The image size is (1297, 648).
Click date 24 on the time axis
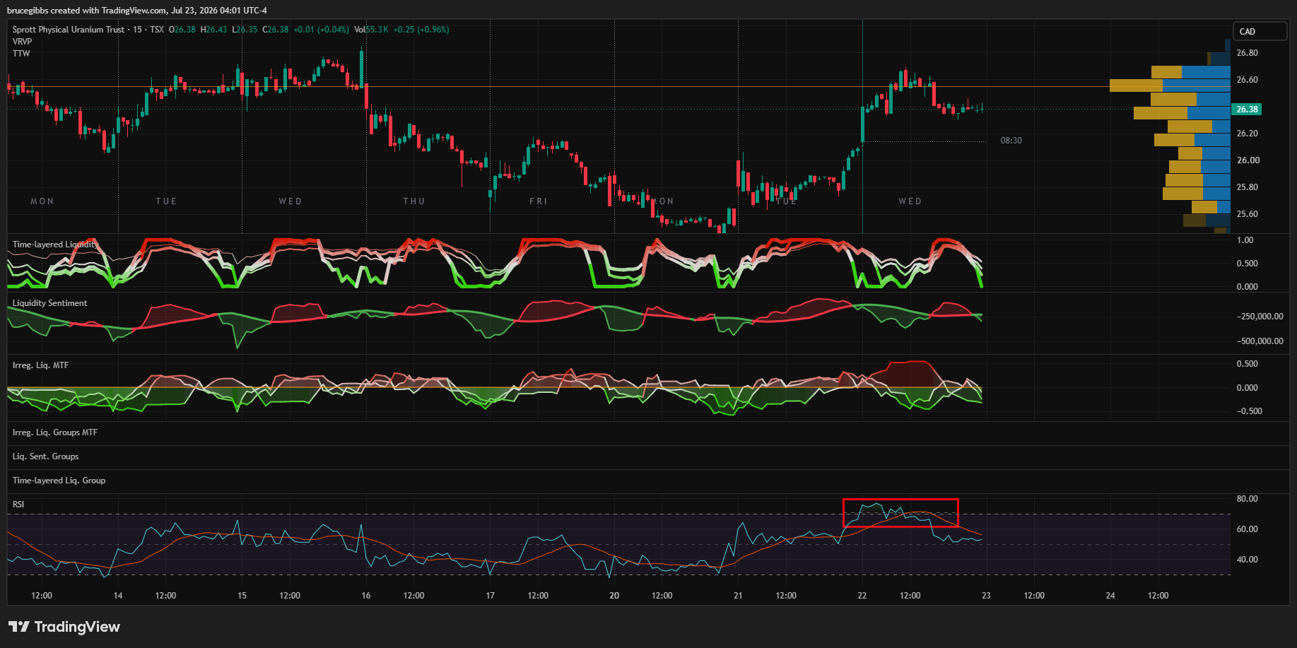[1110, 596]
